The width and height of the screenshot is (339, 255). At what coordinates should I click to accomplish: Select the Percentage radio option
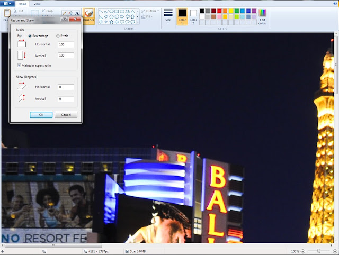tap(30, 36)
